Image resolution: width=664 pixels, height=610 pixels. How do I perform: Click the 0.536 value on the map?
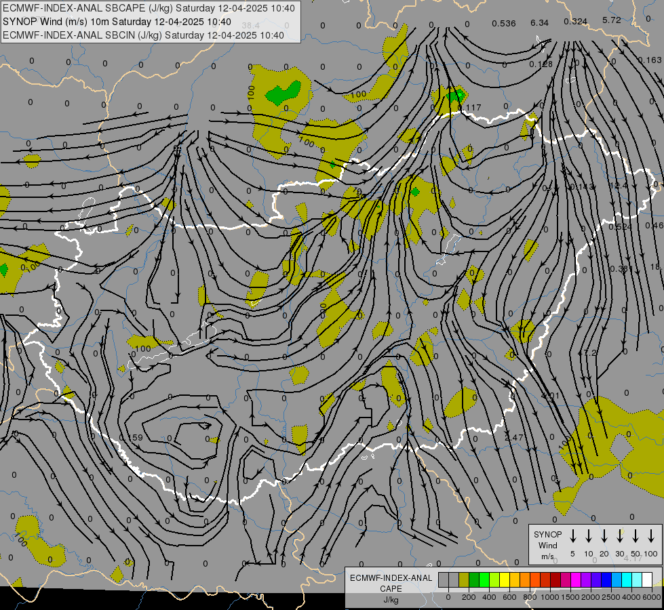(503, 23)
